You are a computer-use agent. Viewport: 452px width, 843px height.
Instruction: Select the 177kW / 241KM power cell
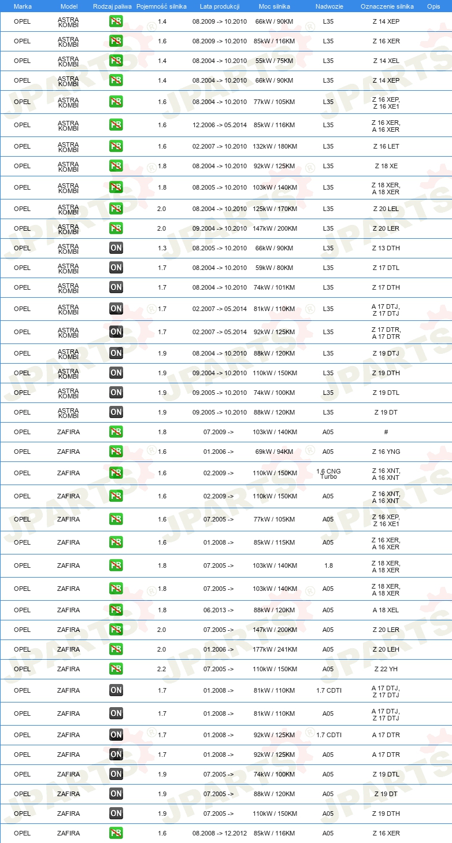coord(275,649)
